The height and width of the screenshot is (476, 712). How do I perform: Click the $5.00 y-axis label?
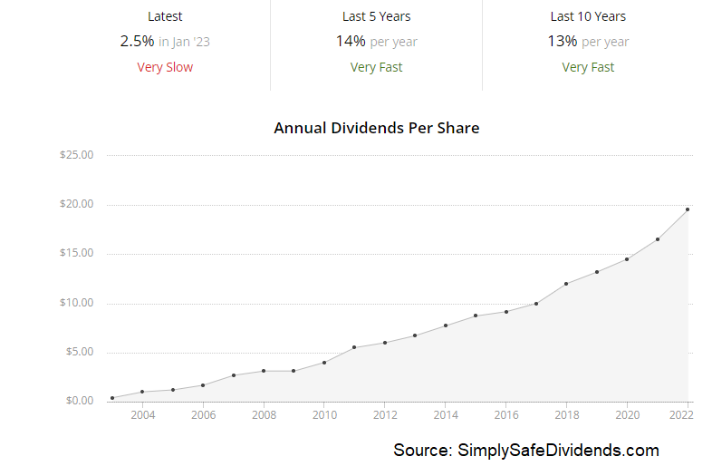(80, 352)
